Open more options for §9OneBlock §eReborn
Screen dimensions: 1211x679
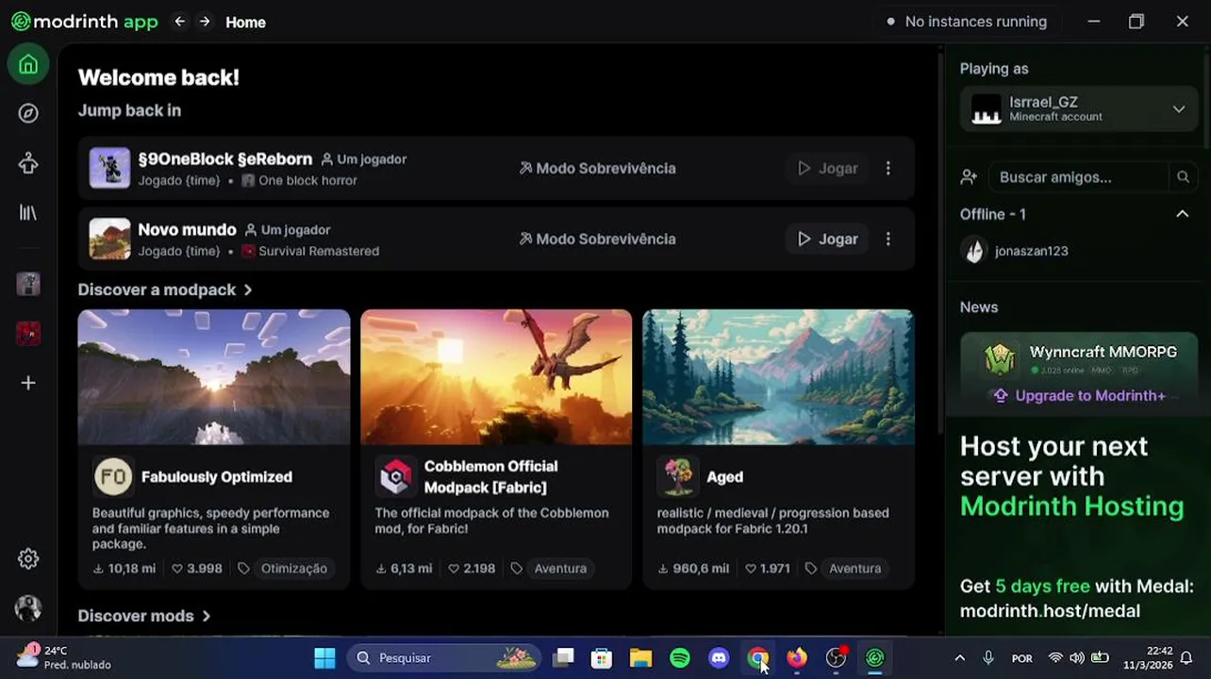(888, 168)
